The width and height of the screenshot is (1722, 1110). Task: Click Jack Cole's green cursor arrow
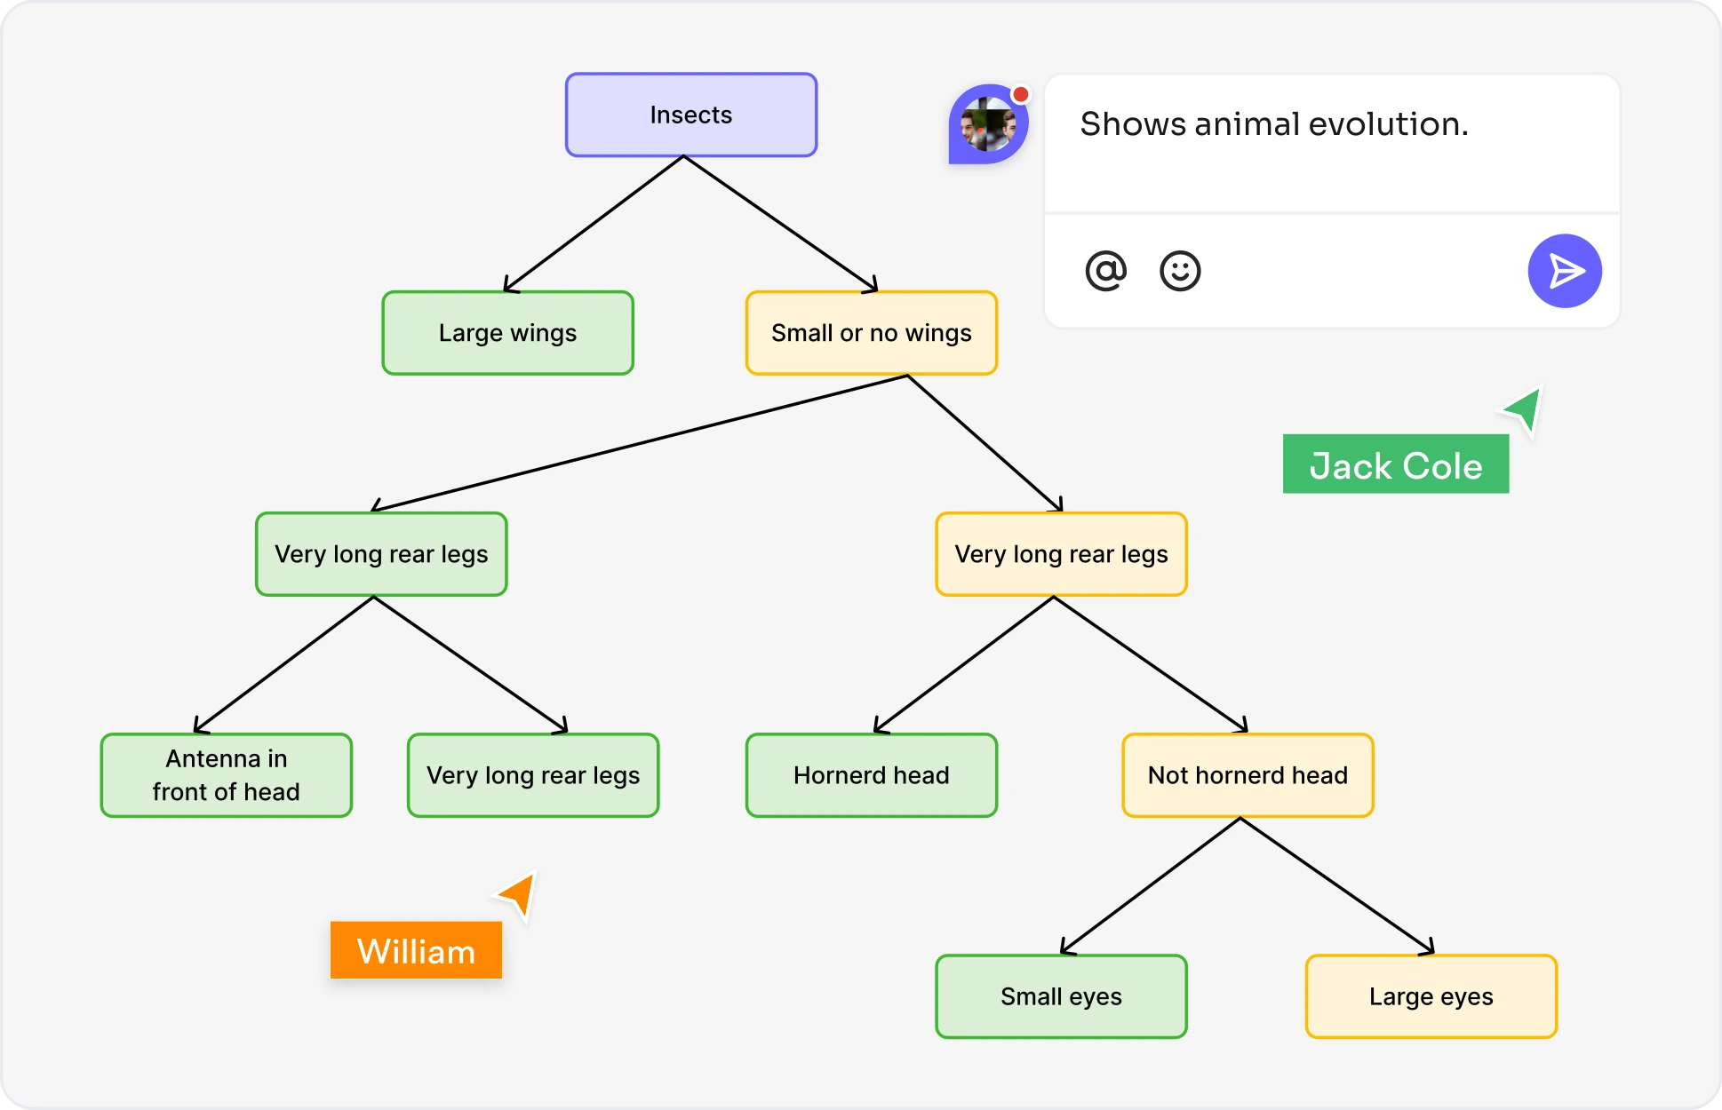(x=1525, y=410)
